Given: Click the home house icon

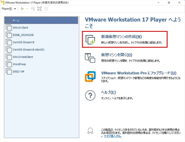Looking at the screenshot, I should (9, 20).
